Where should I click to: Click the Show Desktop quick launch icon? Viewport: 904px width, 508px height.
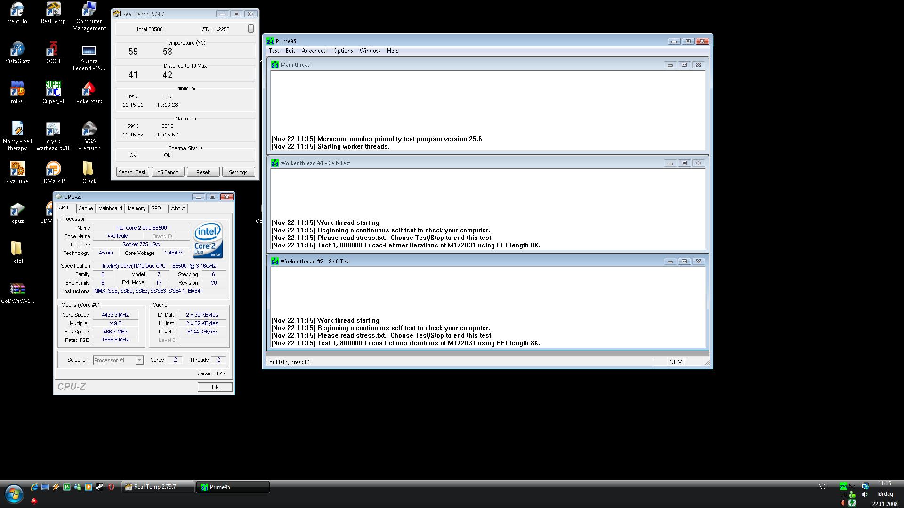point(45,487)
